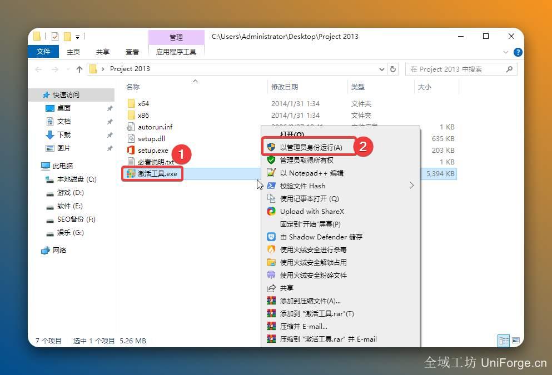Click WinRAR icon beside 添加到压缩文件(A)...
This screenshot has width=552, height=375.
coord(271,301)
